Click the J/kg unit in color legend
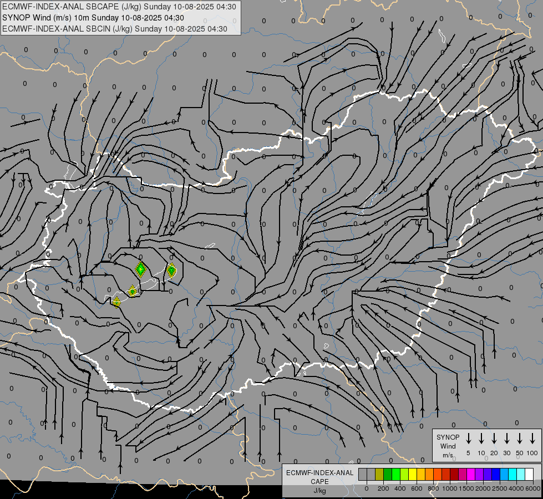543x499 pixels. pos(319,490)
